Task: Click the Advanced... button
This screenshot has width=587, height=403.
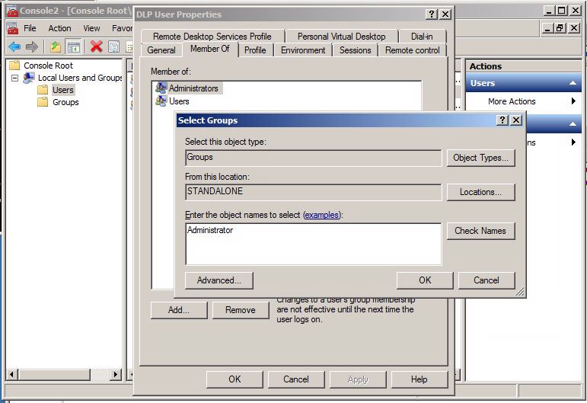Action: click(x=219, y=280)
